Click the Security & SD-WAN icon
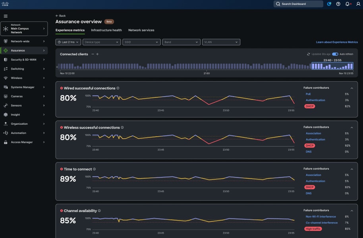 6,59
